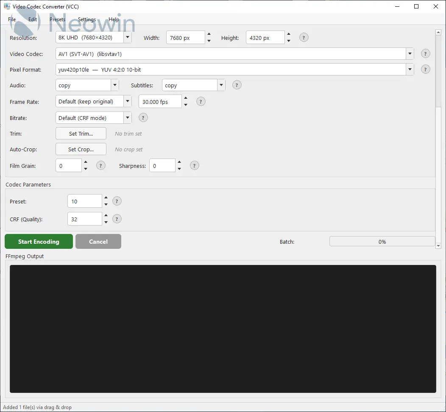Screen dimensions: 446x412
Task: Click the Bitrate help question mark
Action: click(x=143, y=118)
